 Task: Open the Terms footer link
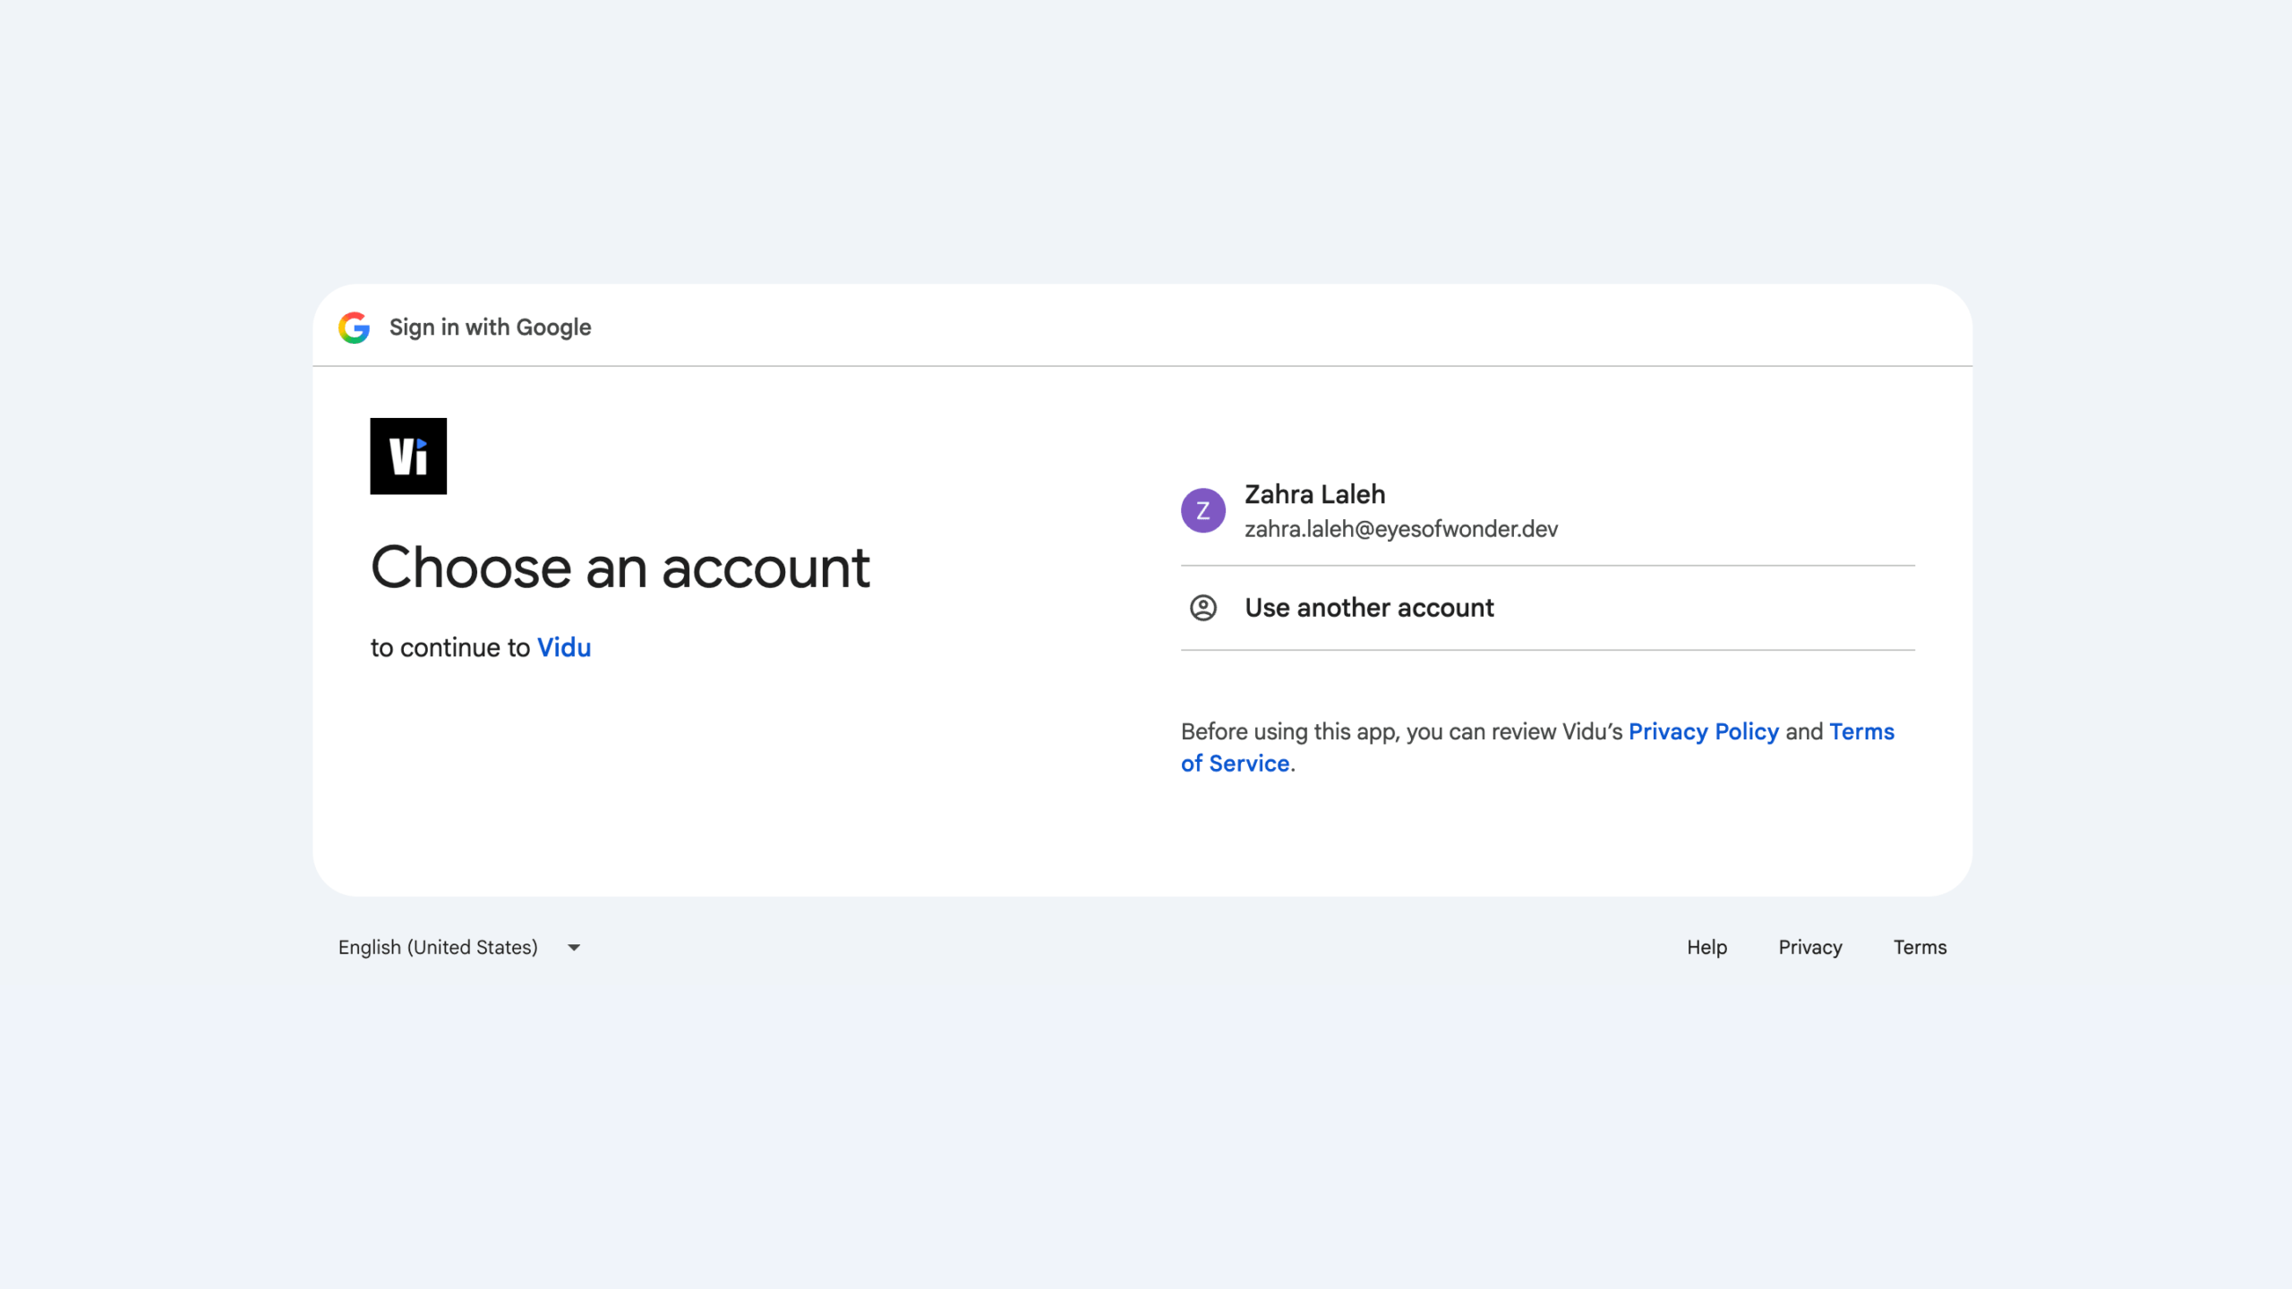pos(1920,947)
